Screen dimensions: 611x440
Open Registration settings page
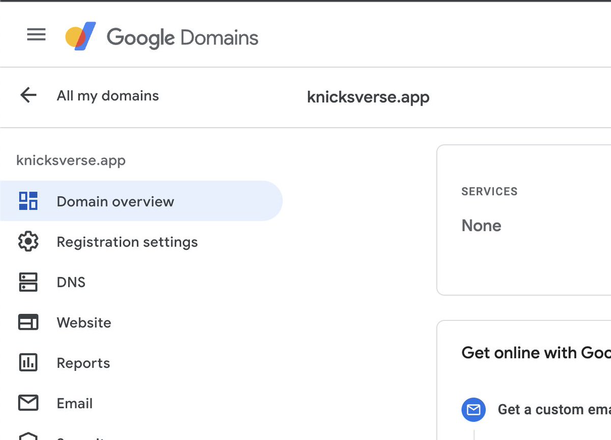point(127,242)
